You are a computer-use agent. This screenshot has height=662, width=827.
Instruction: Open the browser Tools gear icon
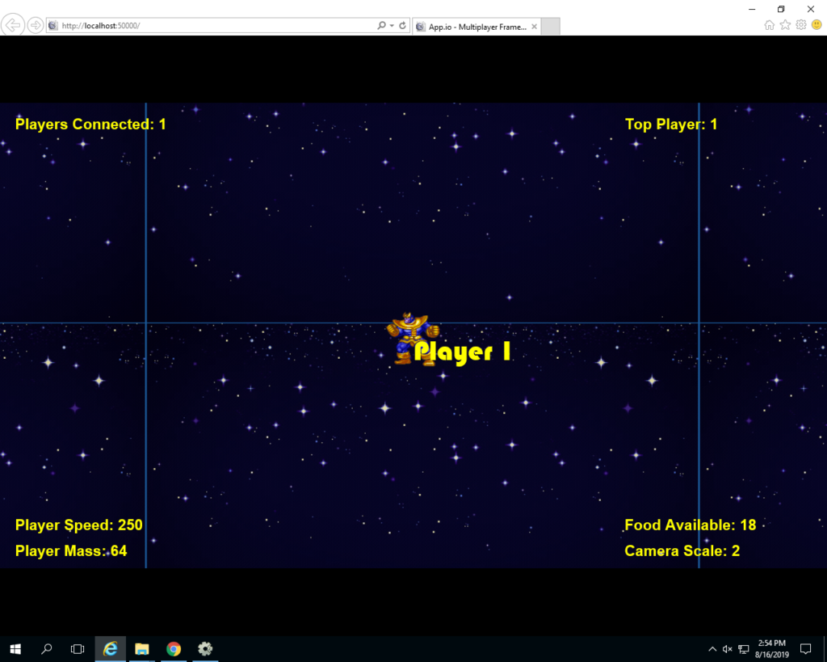[x=801, y=25]
